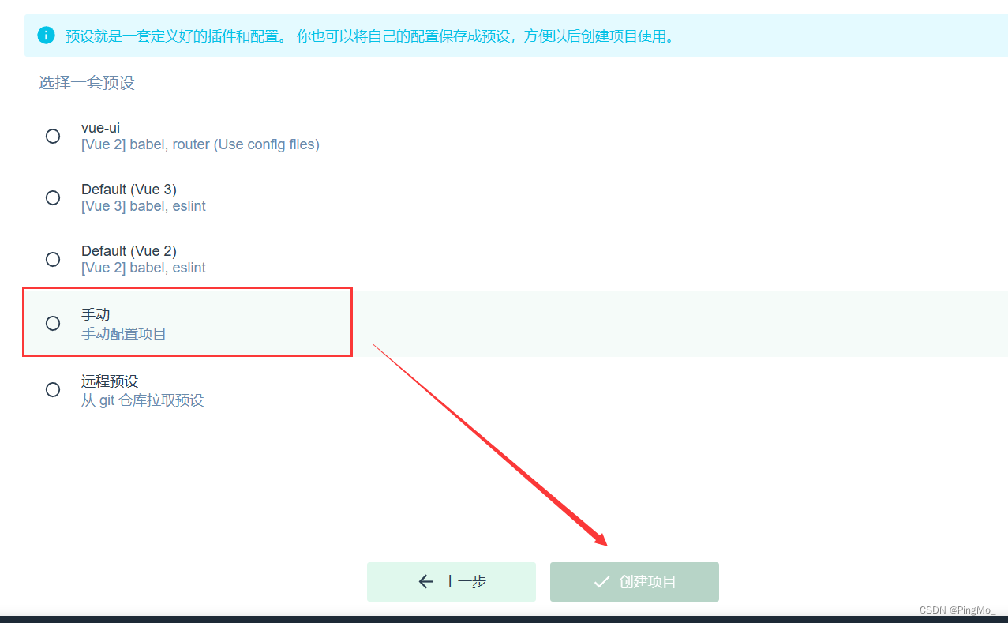Screen dimensions: 1008x623
Task: Click '[Vue 2] babel, router (Use config files)' text
Action: pyautogui.click(x=200, y=144)
